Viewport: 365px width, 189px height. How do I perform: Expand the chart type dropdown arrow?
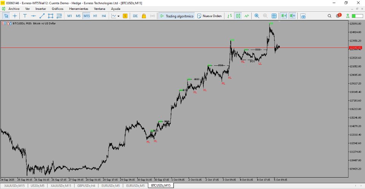(x=119, y=16)
